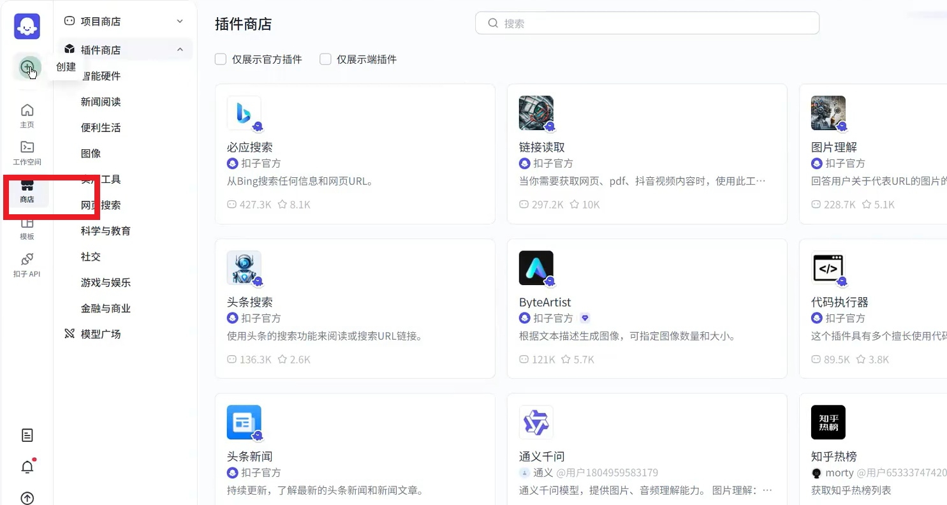
Task: Click author morty under 知乎热榜
Action: click(x=839, y=472)
